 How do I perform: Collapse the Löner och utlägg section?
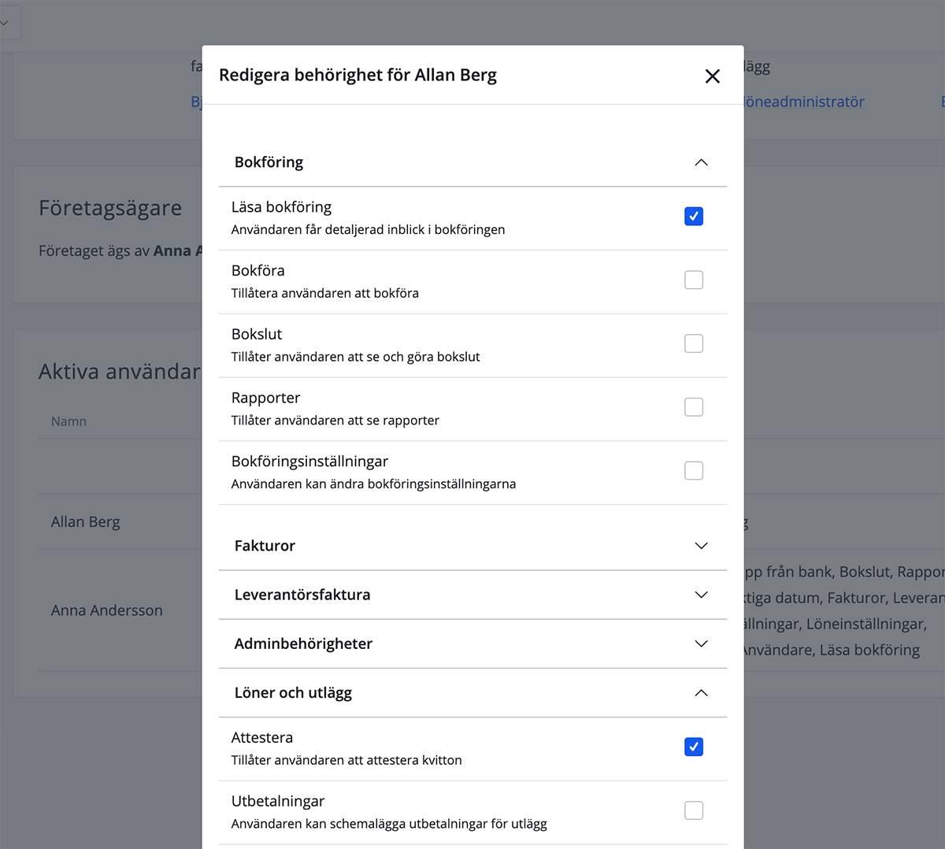point(701,693)
